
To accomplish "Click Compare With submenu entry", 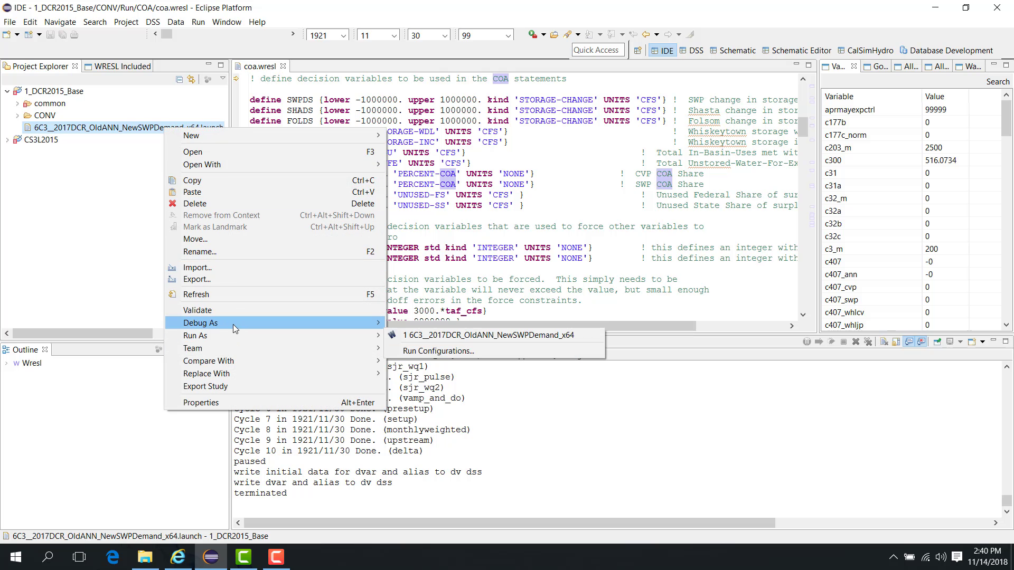I will point(275,361).
